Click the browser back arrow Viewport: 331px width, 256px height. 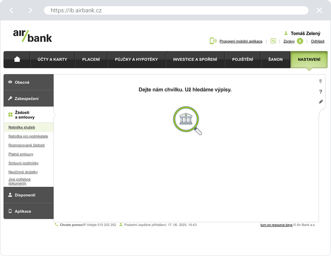coord(11,10)
